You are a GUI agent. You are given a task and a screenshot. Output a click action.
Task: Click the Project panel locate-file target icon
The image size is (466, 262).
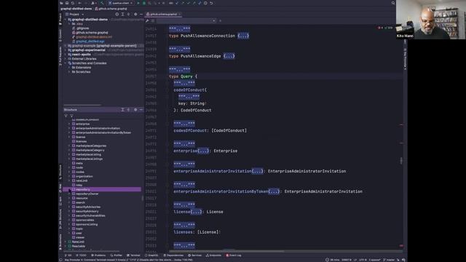click(116, 15)
